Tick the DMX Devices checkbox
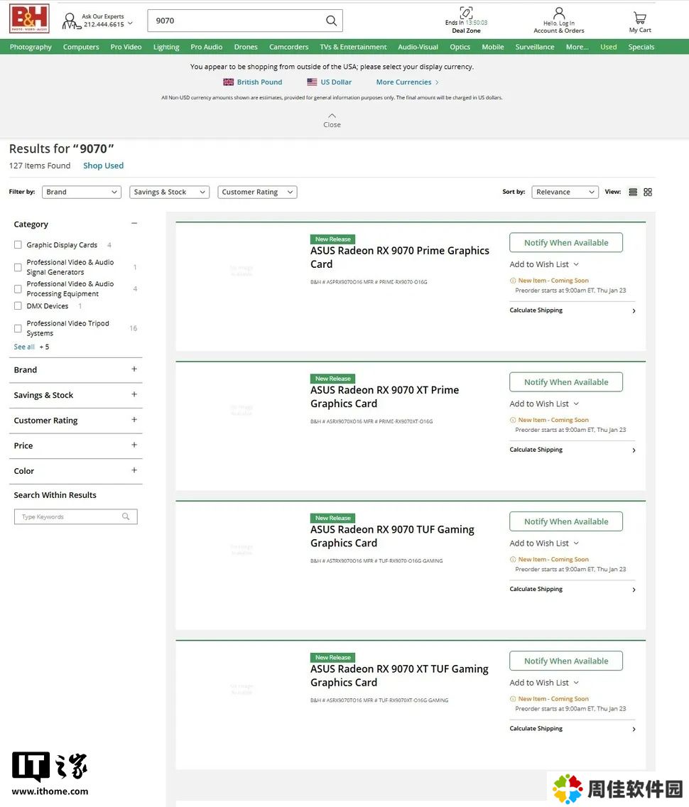 click(x=18, y=306)
